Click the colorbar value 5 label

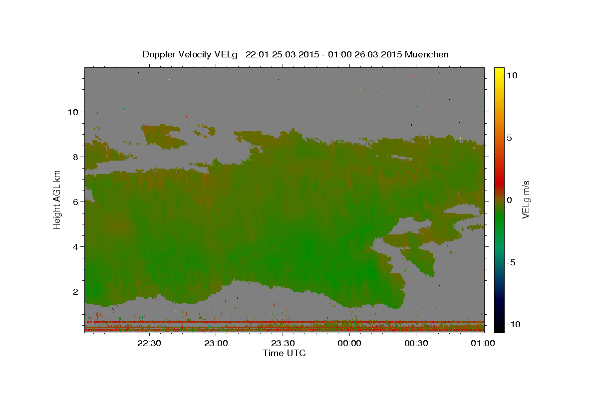[x=510, y=138]
